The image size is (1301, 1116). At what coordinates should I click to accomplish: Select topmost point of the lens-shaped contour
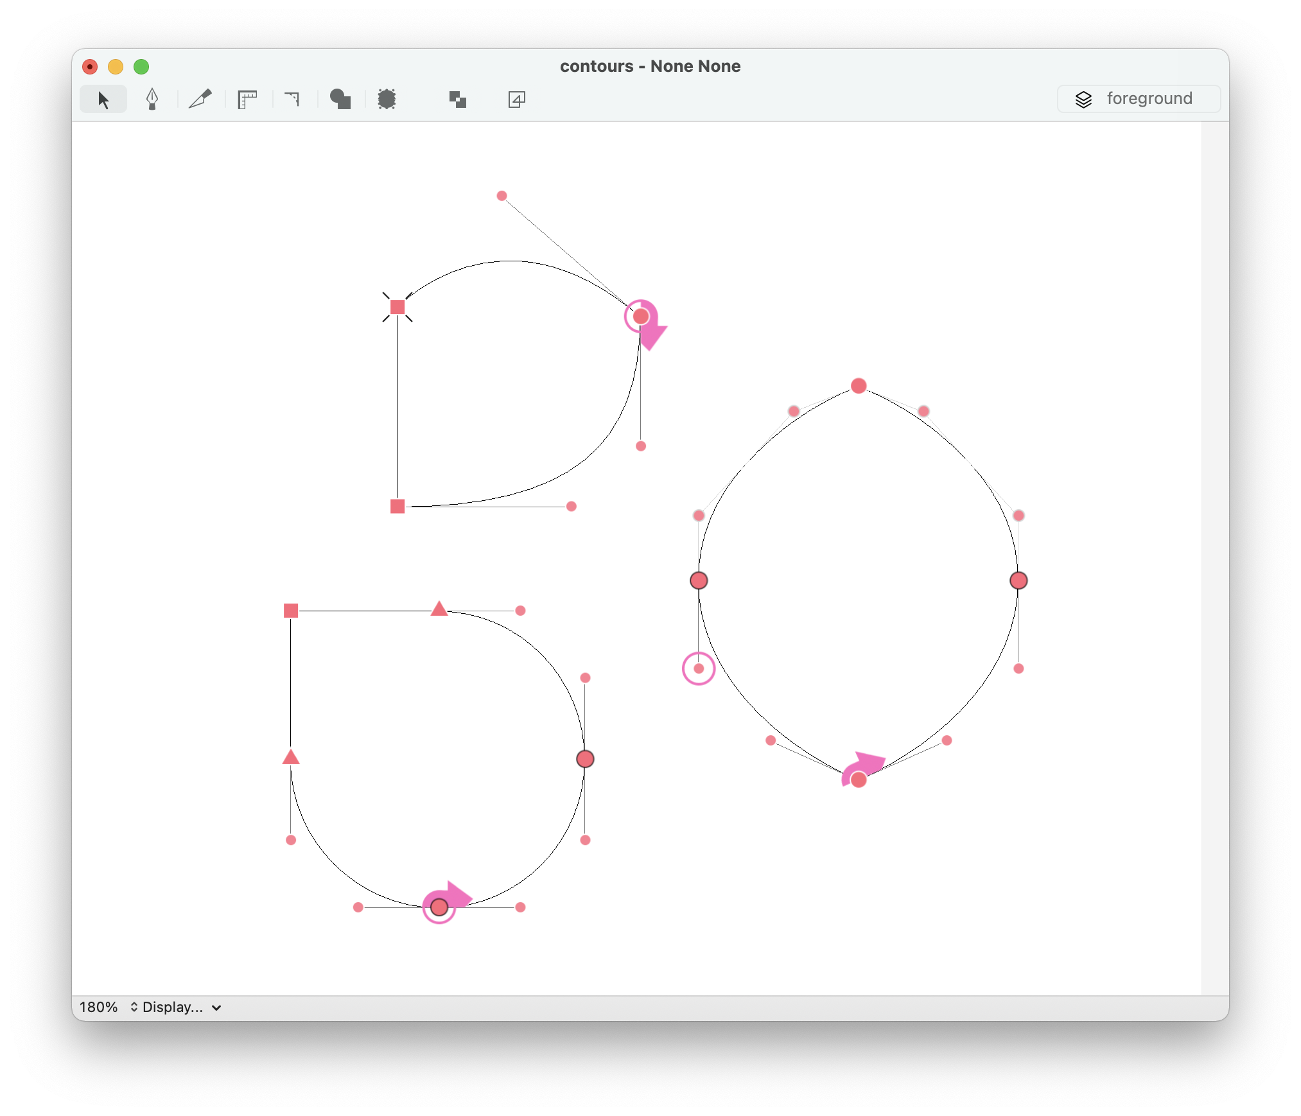(859, 386)
